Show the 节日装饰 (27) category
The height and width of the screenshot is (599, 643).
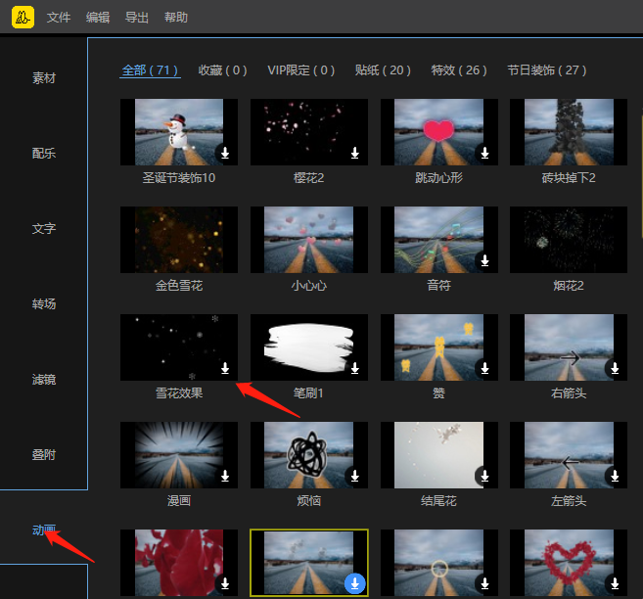pos(546,70)
